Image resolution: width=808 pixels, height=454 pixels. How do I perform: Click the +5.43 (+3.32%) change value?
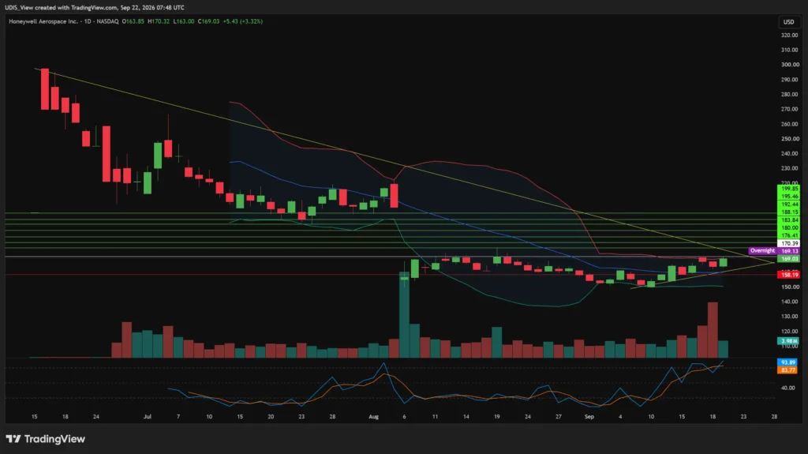(x=242, y=21)
